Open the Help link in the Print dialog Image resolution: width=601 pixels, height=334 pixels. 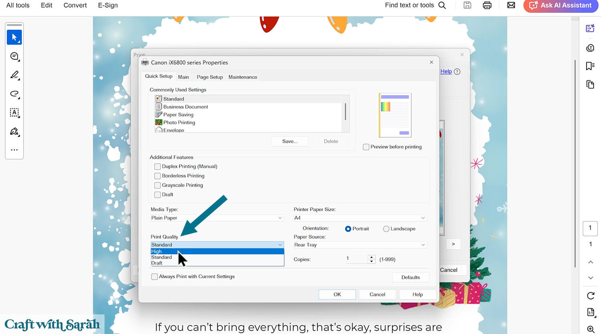(x=446, y=72)
